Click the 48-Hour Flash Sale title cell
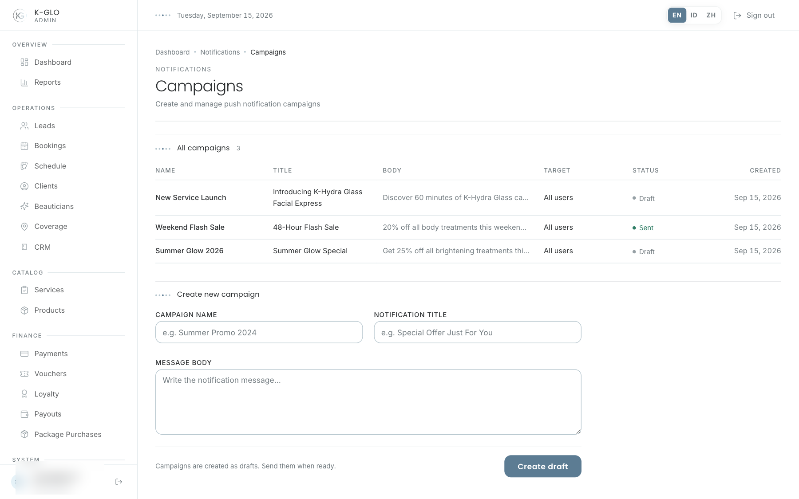Viewport: 799px width, 499px height. tap(306, 228)
